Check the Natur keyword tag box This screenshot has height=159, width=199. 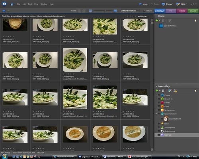click(x=158, y=124)
